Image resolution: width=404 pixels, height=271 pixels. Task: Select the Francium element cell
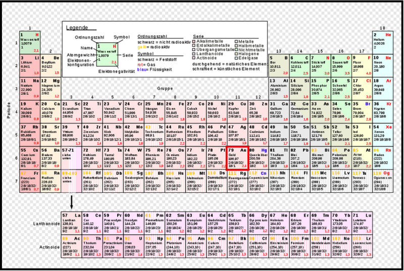click(30, 181)
